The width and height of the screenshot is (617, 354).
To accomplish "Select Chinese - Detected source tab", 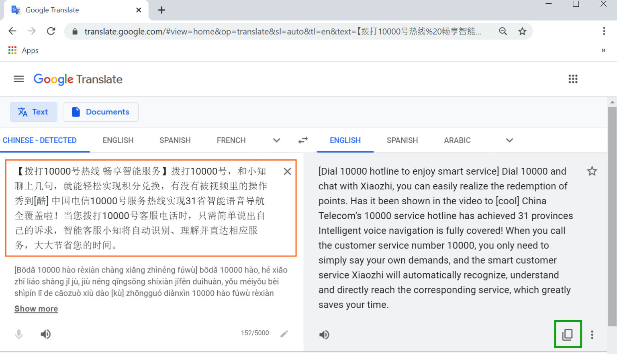I will pyautogui.click(x=40, y=140).
